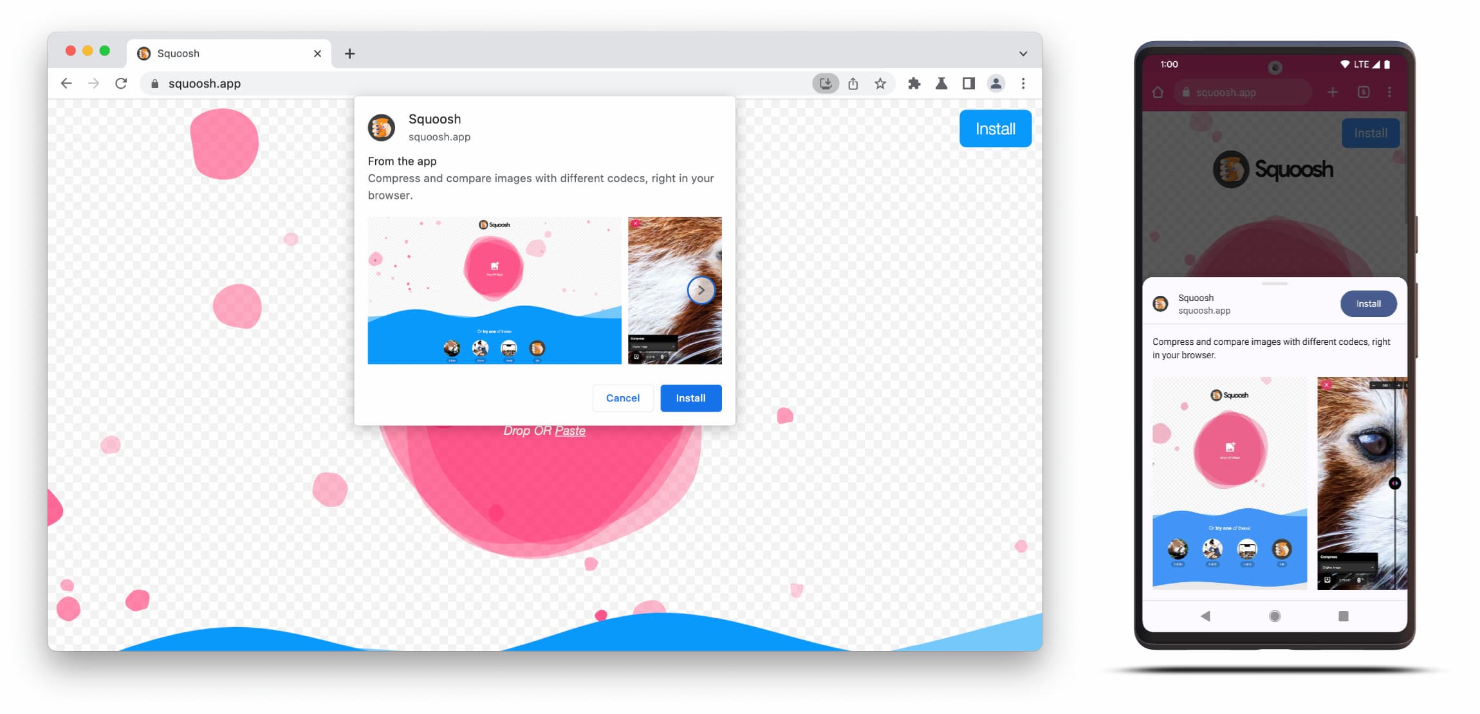This screenshot has height=714, width=1480.
Task: Click the download/install icon in Chrome toolbar
Action: click(x=824, y=84)
